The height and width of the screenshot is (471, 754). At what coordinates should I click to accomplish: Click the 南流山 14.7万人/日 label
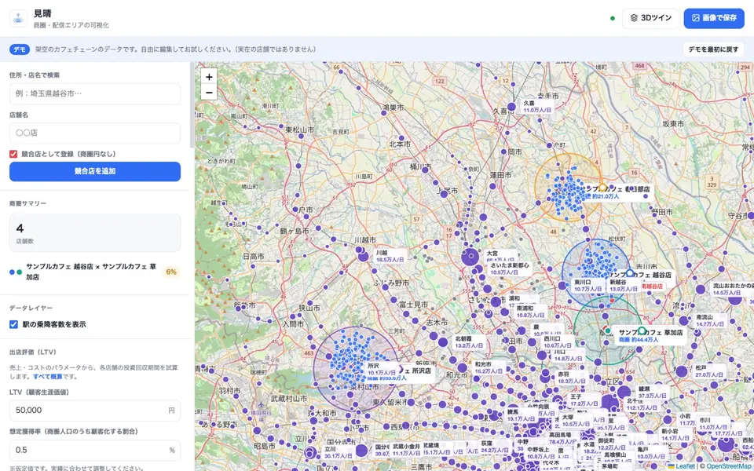pos(711,320)
